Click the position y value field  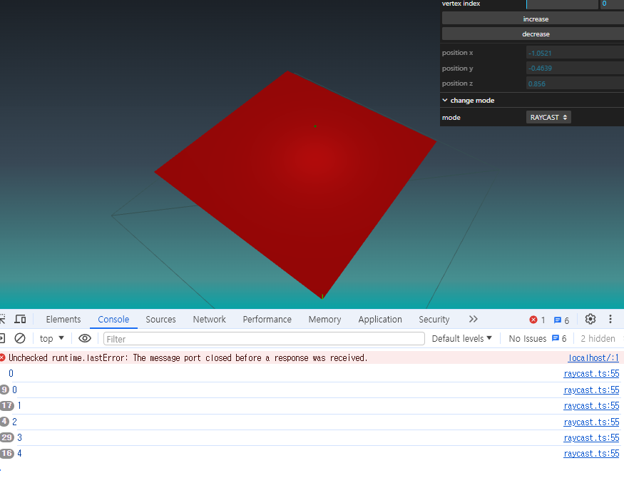(x=575, y=68)
